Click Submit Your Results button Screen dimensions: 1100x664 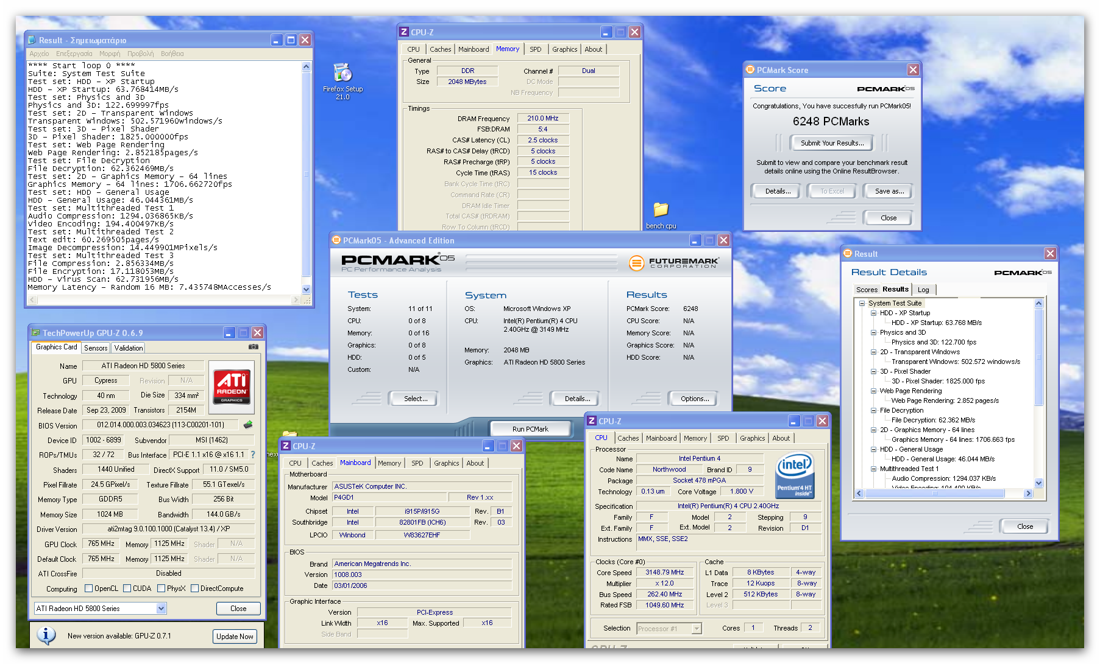[832, 143]
